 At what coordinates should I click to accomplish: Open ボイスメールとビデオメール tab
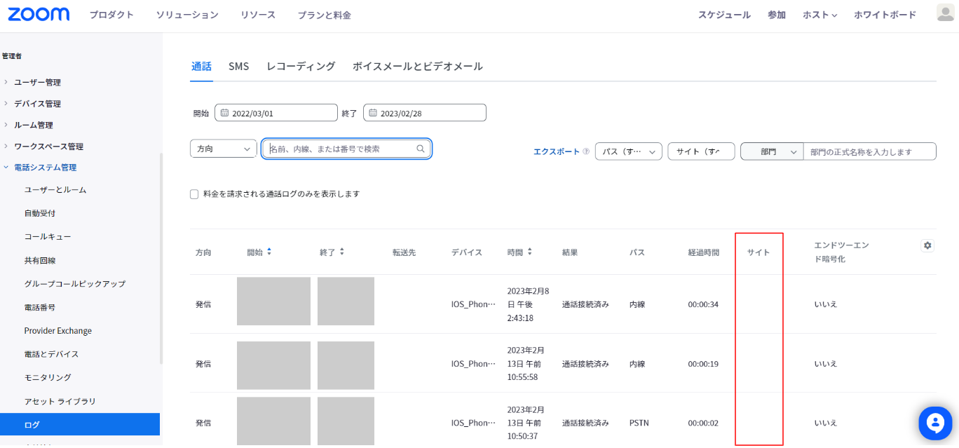[x=418, y=67]
